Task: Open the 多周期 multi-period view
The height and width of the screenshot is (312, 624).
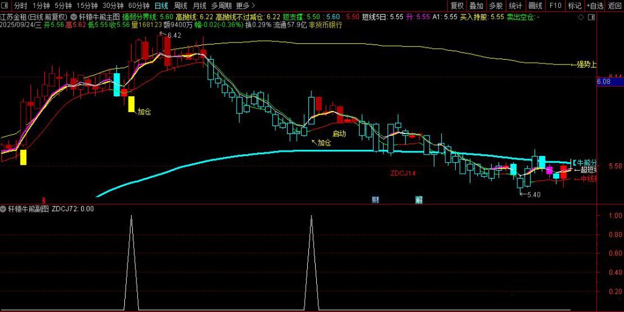Action: coord(221,5)
